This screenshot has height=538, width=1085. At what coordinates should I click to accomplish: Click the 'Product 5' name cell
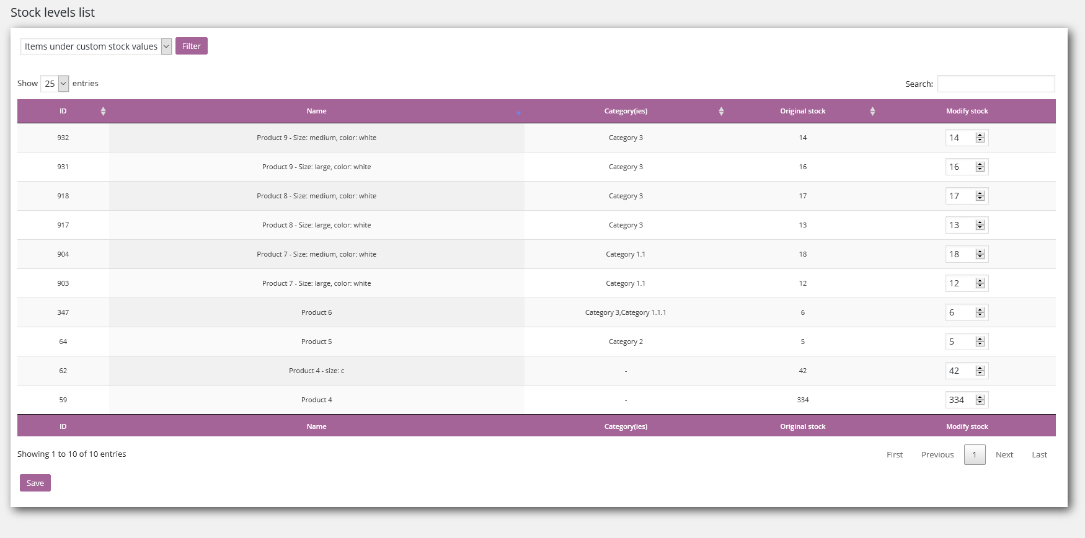[317, 342]
